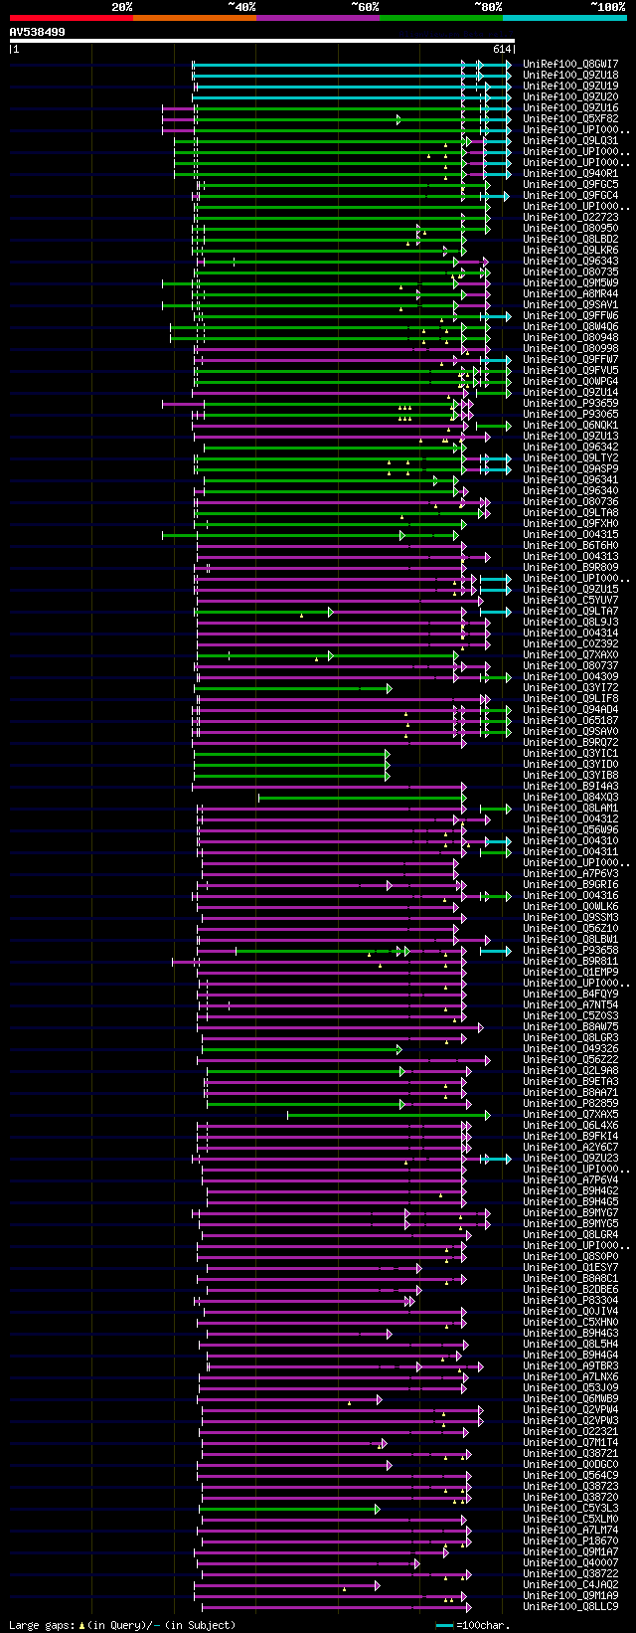636x1633 pixels.
Task: Select label UniRef100_B8AW75
Action: pos(570,1026)
